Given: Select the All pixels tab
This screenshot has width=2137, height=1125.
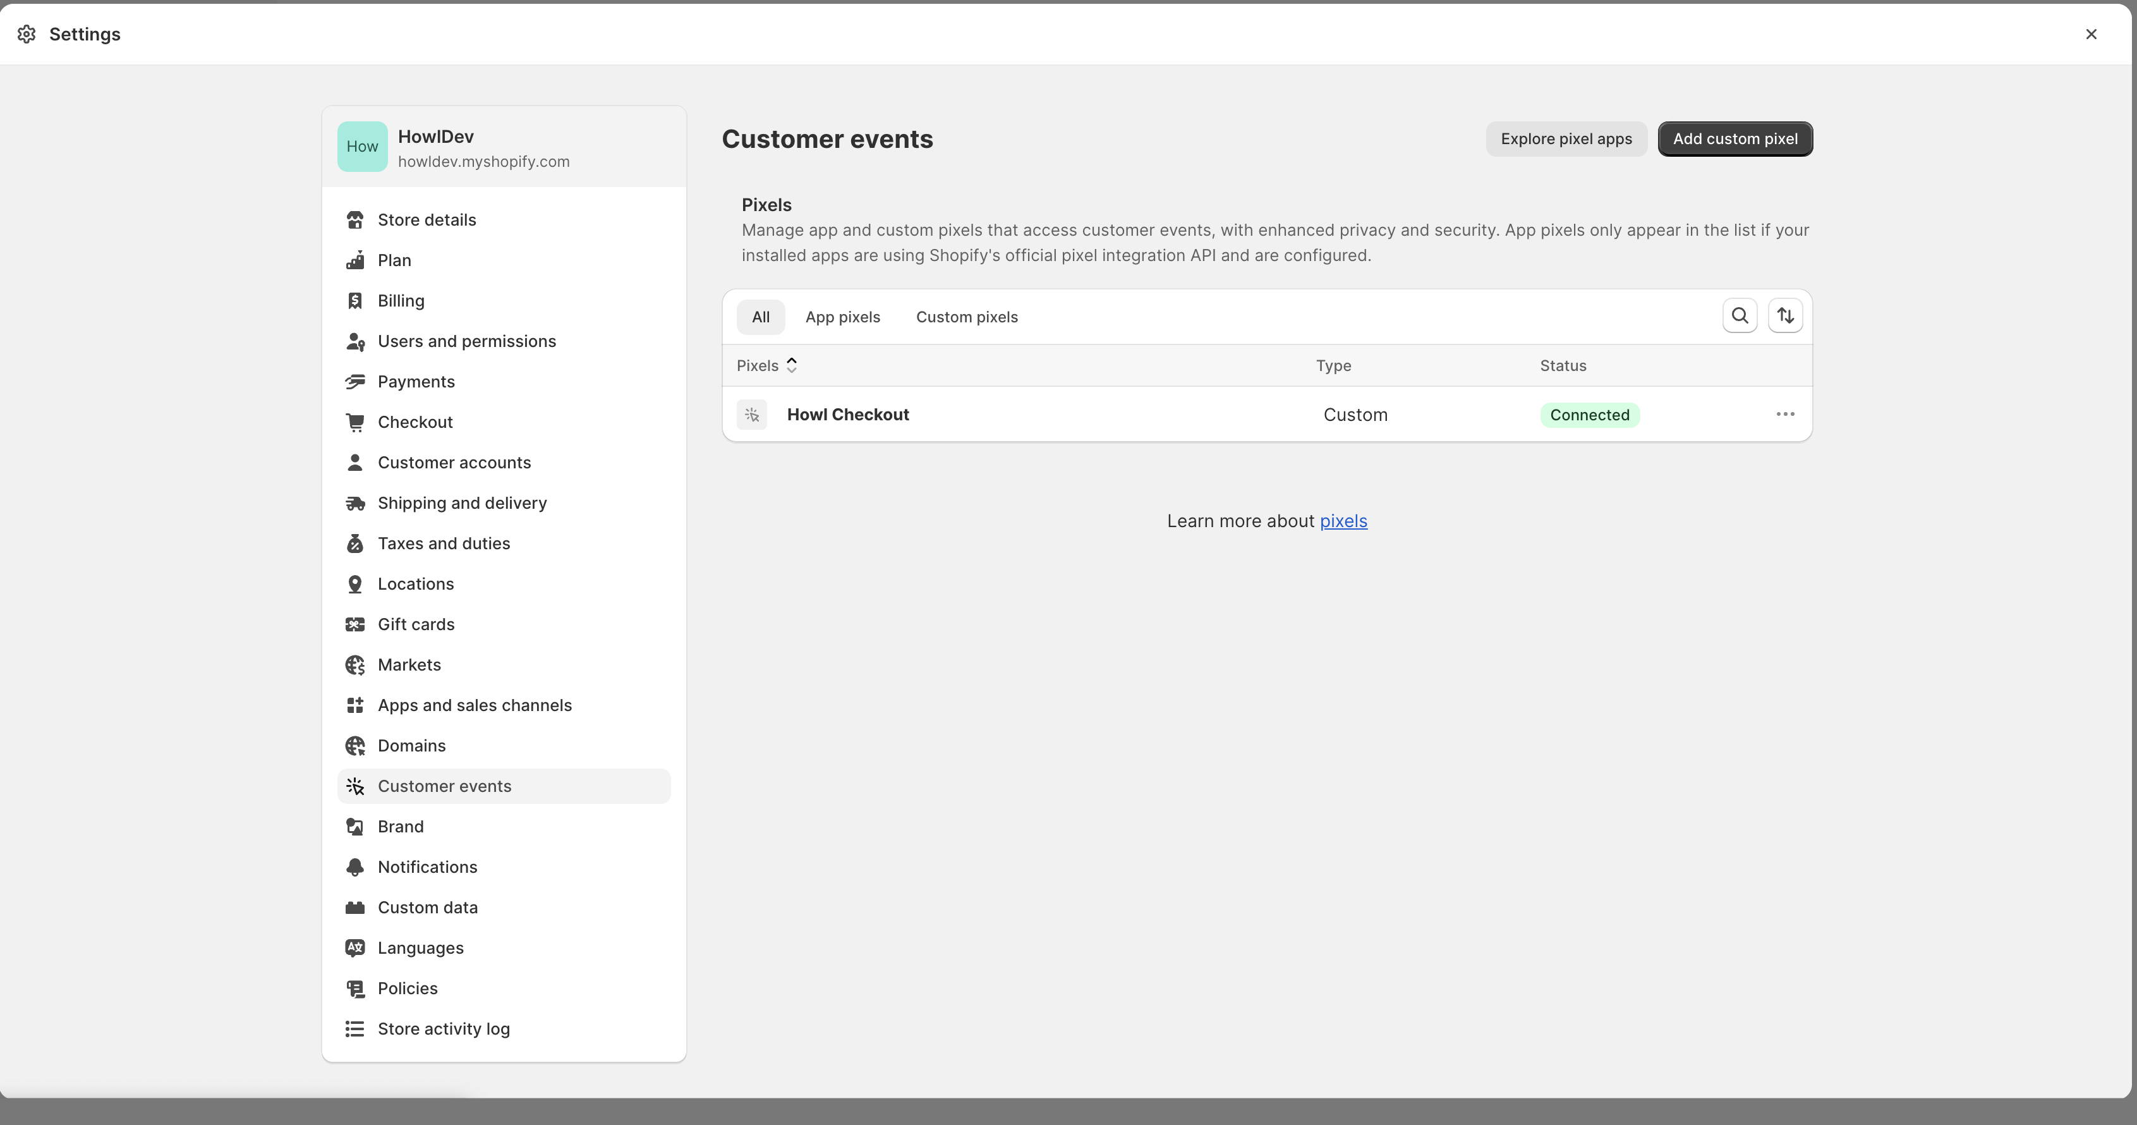Looking at the screenshot, I should 760,317.
